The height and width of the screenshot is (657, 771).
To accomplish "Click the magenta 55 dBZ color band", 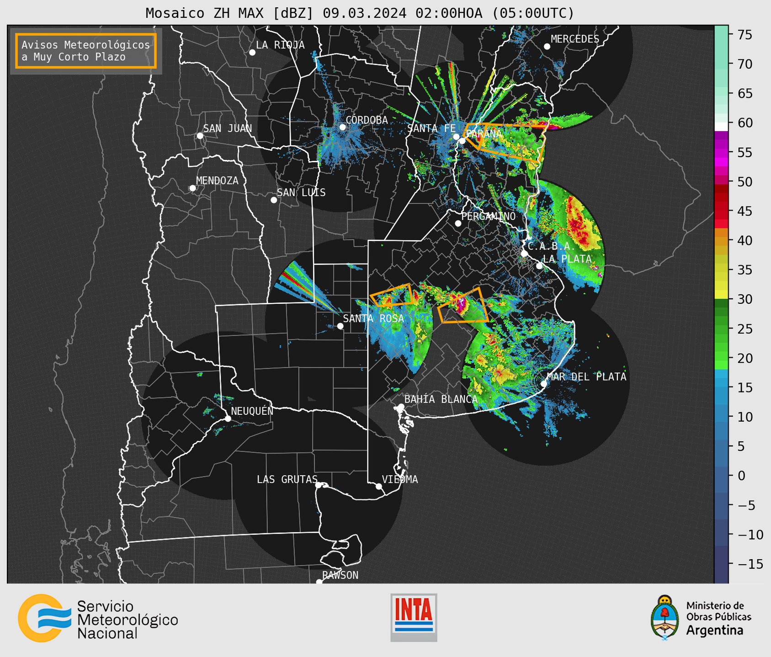I will tap(721, 153).
